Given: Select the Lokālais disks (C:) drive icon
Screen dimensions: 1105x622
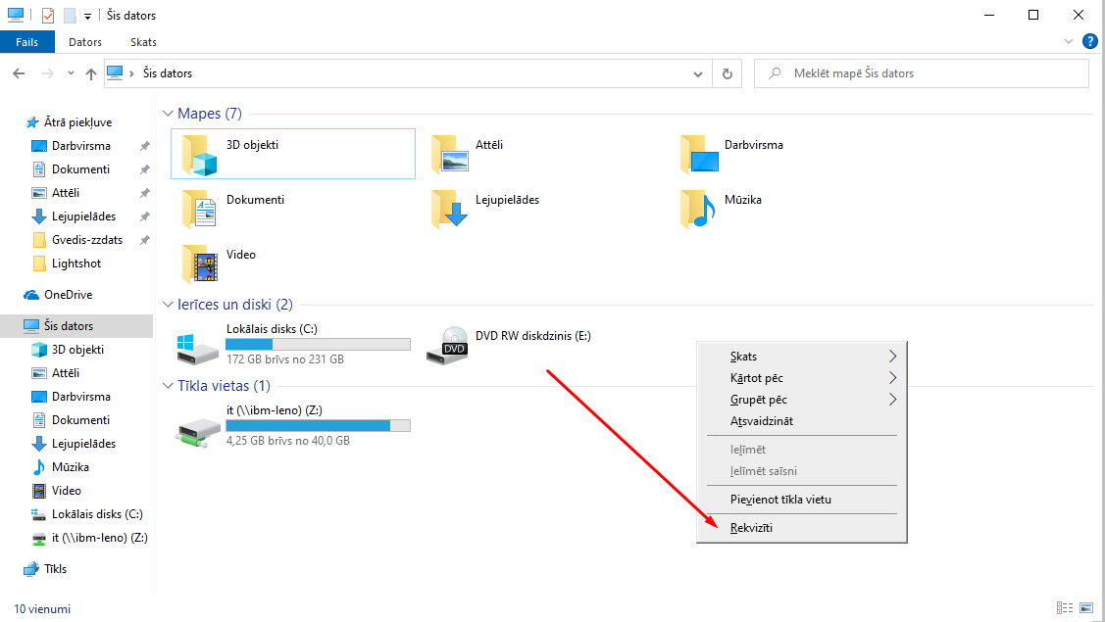Looking at the screenshot, I should tap(197, 349).
